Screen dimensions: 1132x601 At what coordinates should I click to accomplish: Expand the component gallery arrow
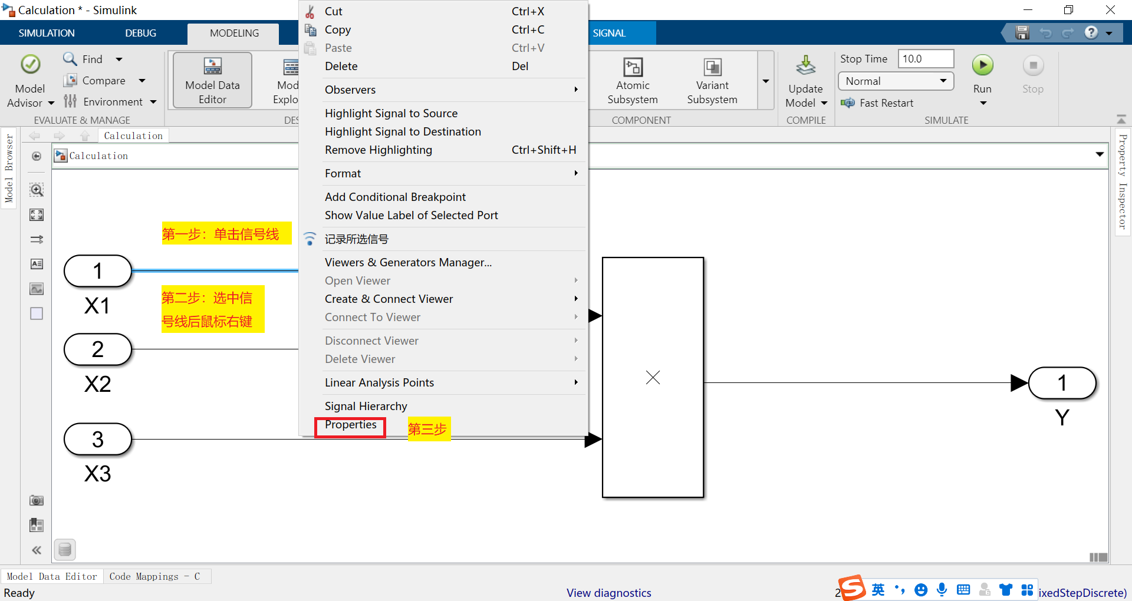pos(766,81)
